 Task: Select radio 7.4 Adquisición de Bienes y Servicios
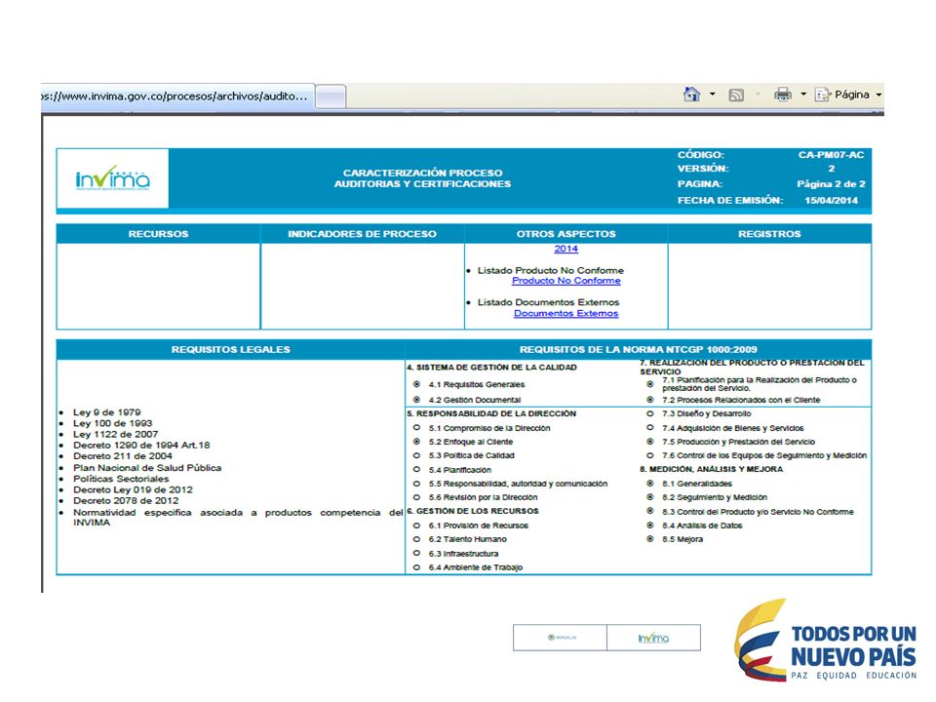[650, 427]
